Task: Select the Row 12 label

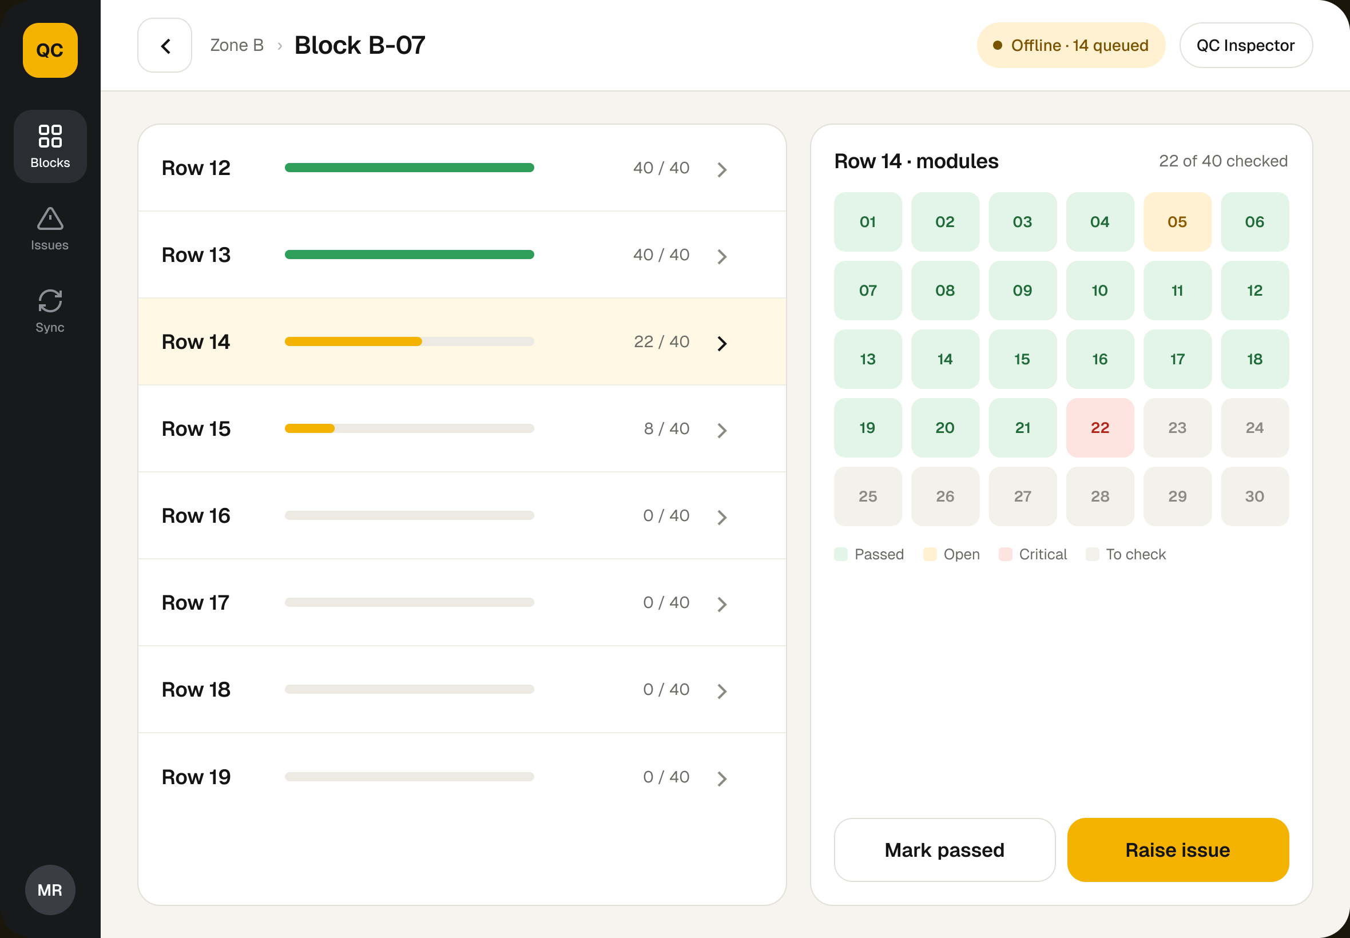Action: click(x=196, y=168)
